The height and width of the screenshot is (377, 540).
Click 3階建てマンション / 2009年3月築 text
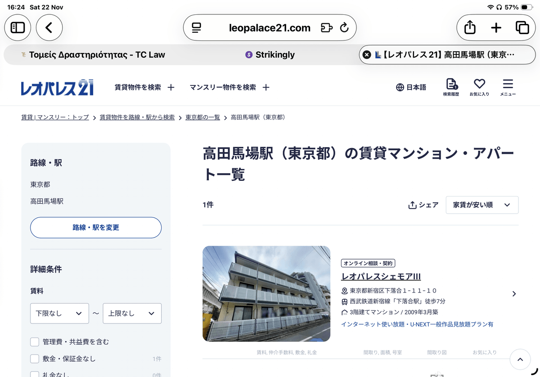pos(394,312)
